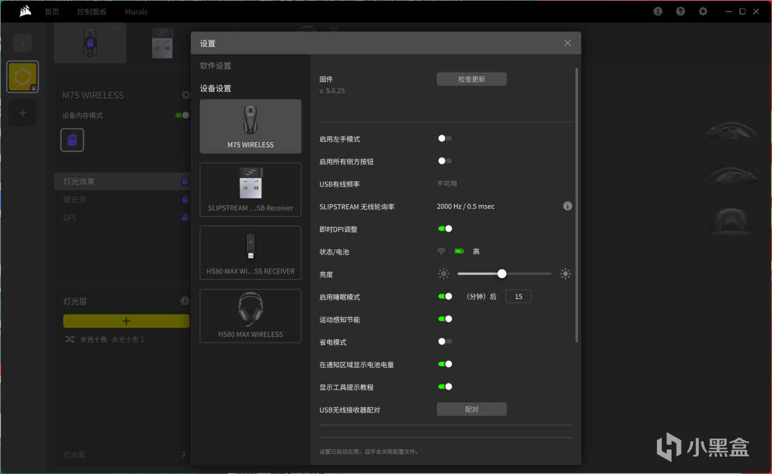Adjust the 亮度 brightness slider
This screenshot has height=474, width=772.
pos(504,274)
